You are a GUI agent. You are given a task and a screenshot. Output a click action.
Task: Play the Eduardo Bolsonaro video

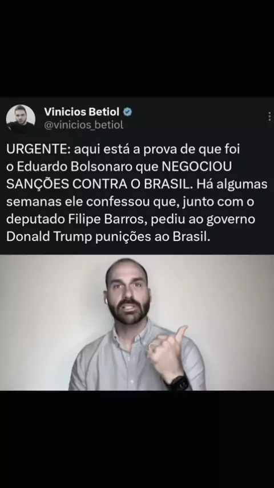(137, 322)
